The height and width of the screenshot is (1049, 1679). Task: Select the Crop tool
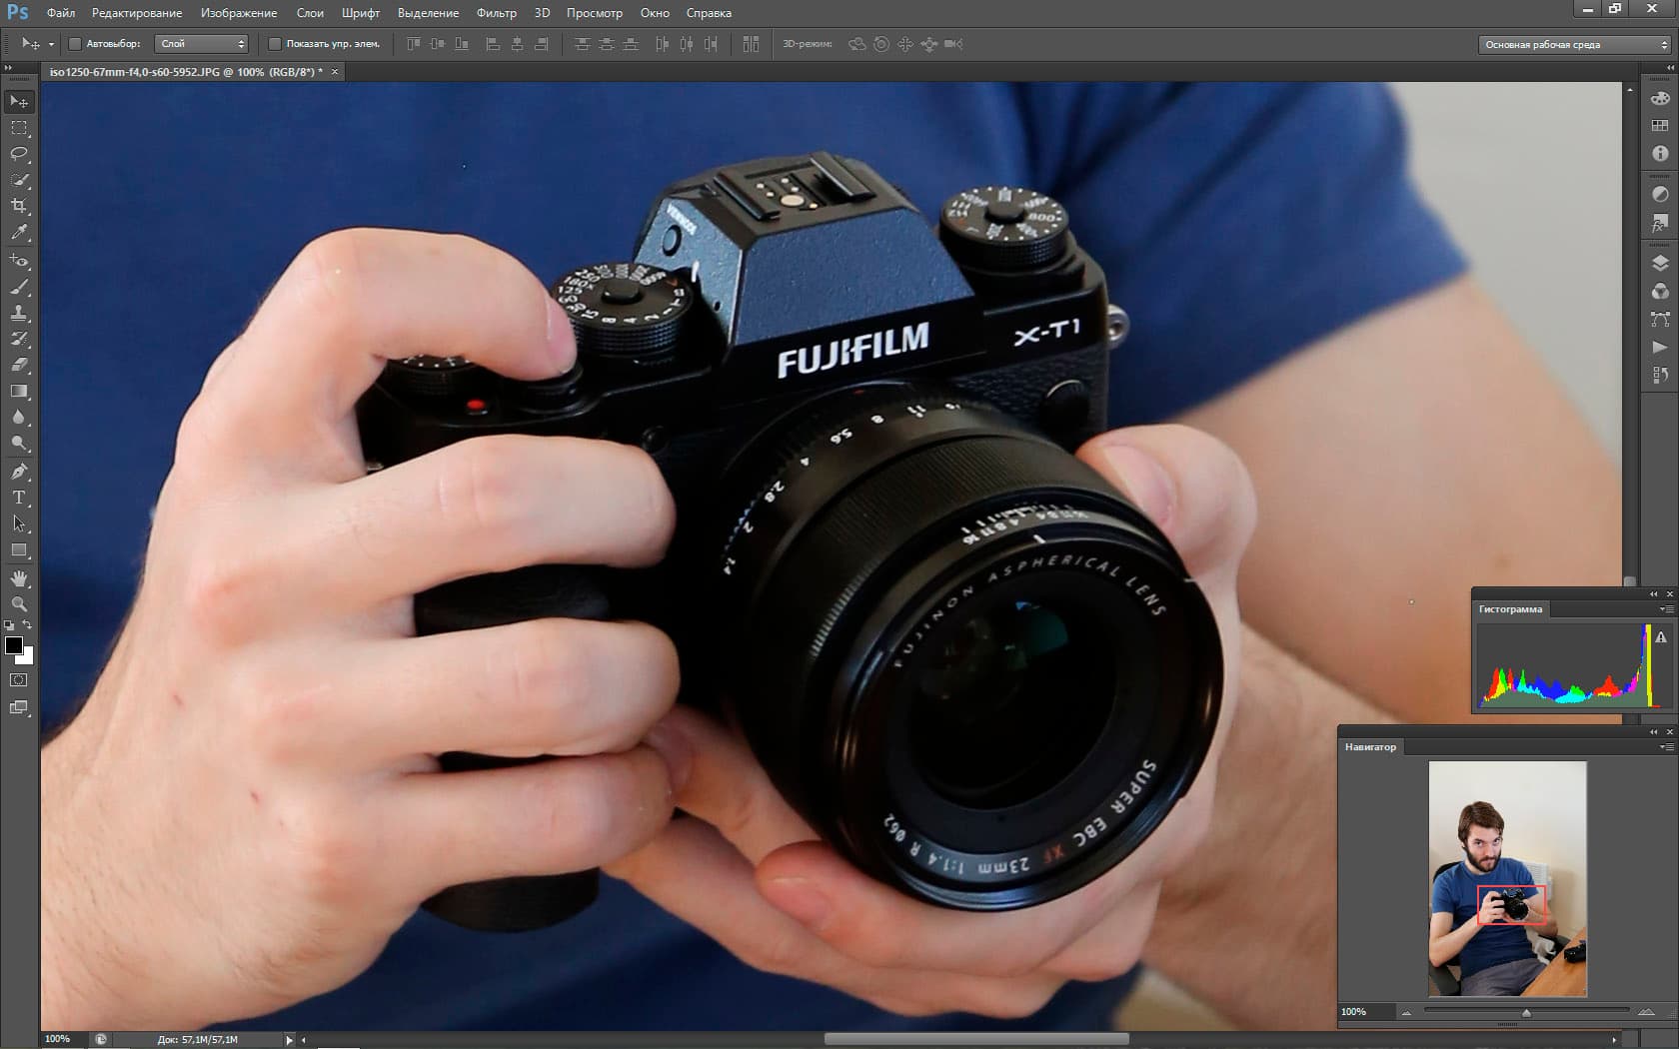(19, 206)
